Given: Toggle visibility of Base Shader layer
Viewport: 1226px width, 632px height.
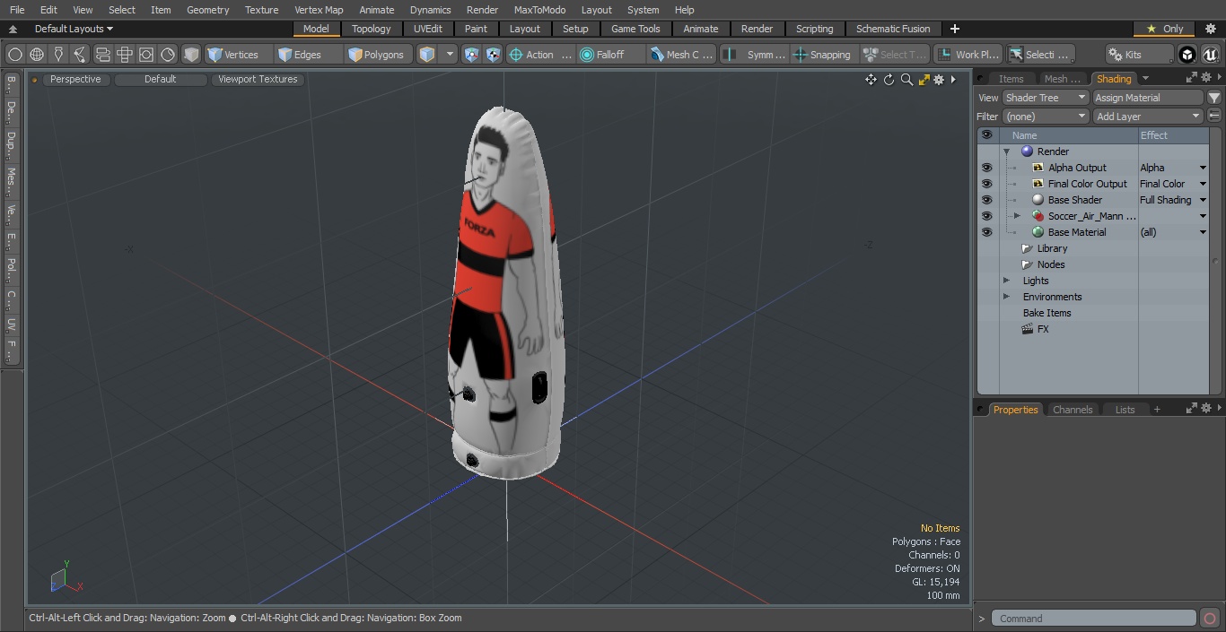Looking at the screenshot, I should (x=987, y=200).
